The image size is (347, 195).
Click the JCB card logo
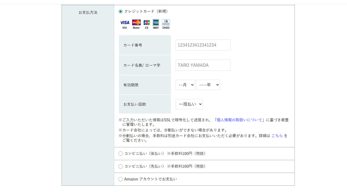pos(147,23)
